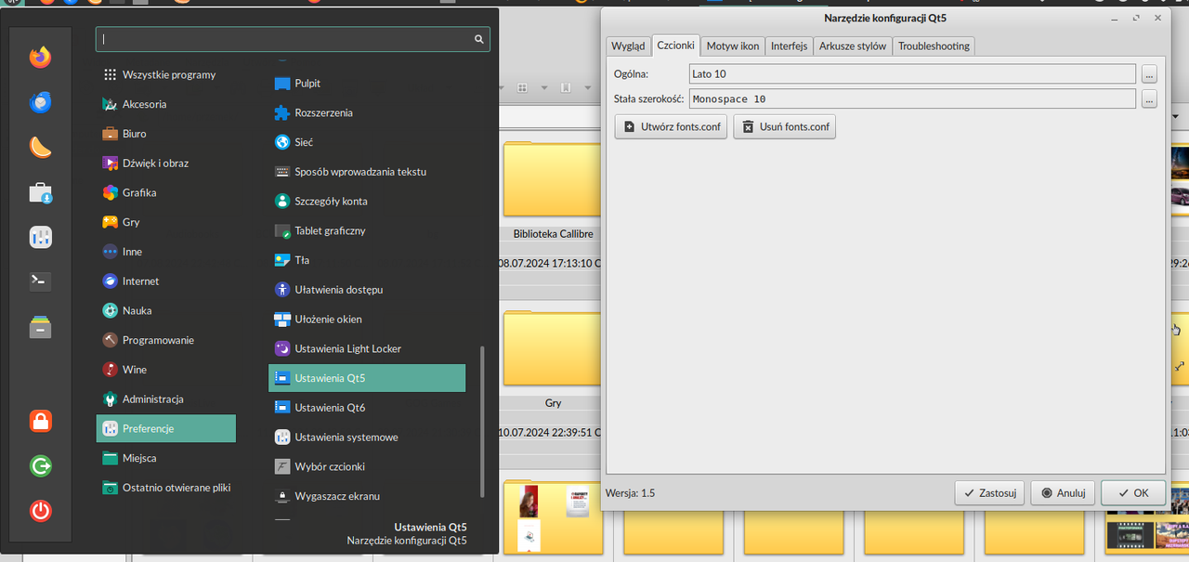Open system settings icon in sidebar
This screenshot has width=1189, height=562.
point(40,238)
